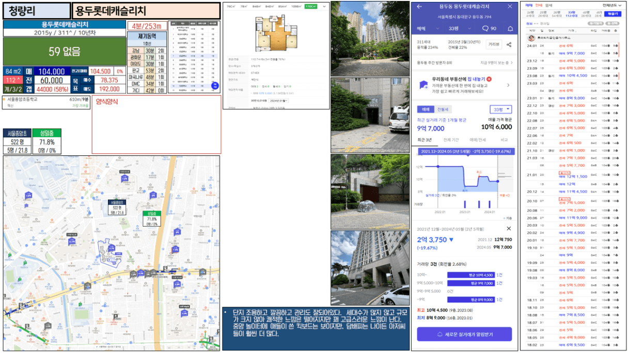Image resolution: width=628 pixels, height=353 pixels.
Task: Click the 새로운 실거래가 알림받기 button
Action: 464,334
